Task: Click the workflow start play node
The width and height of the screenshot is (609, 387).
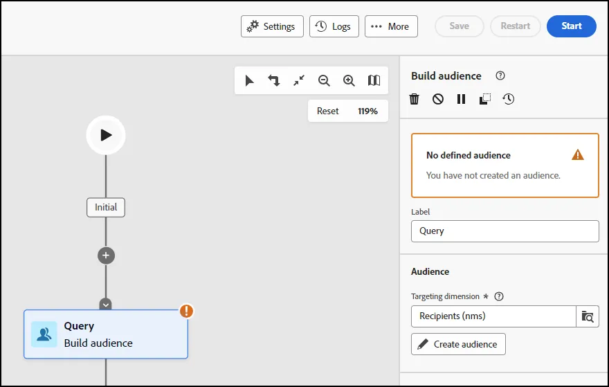Action: [x=106, y=135]
